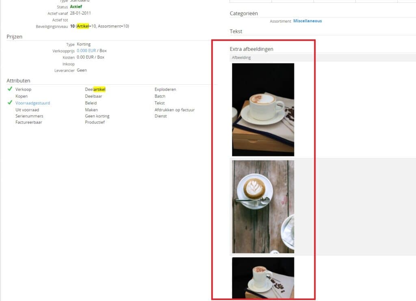Open the first cappuccino image on black background

pyautogui.click(x=263, y=109)
